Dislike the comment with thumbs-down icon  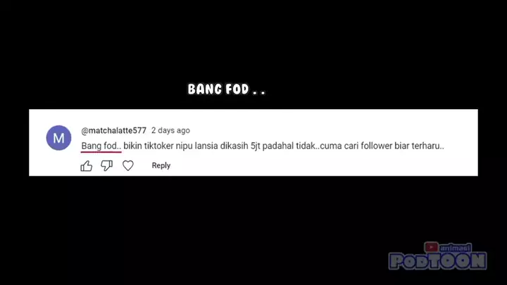(x=106, y=166)
